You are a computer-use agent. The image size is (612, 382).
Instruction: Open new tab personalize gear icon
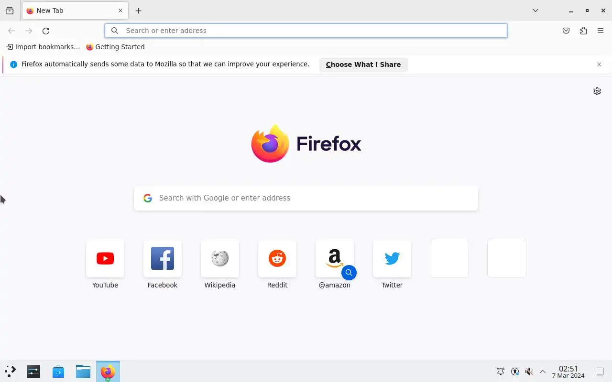point(597,91)
